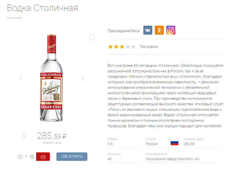250x171 pixels.
Task: Click the Stolichnaya bottle image
Action: click(x=51, y=78)
